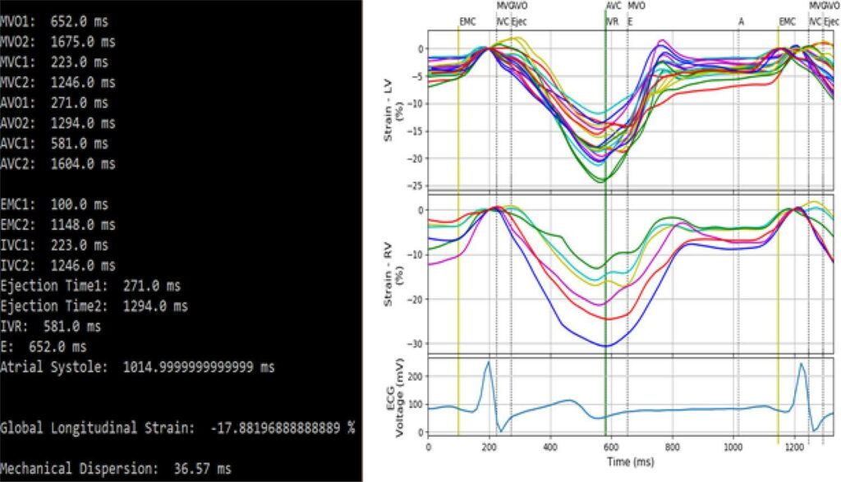Click the "Mechanical Dispersion: 36.57 ms" line
The image size is (841, 482).
[x=115, y=469]
